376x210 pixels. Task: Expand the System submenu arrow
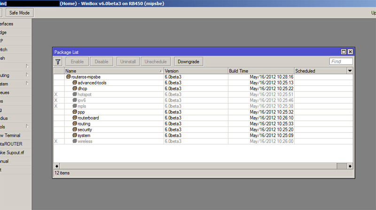(x=27, y=83)
